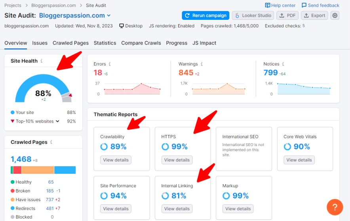
Task: Click the Send feedback chat icon
Action: click(x=304, y=5)
